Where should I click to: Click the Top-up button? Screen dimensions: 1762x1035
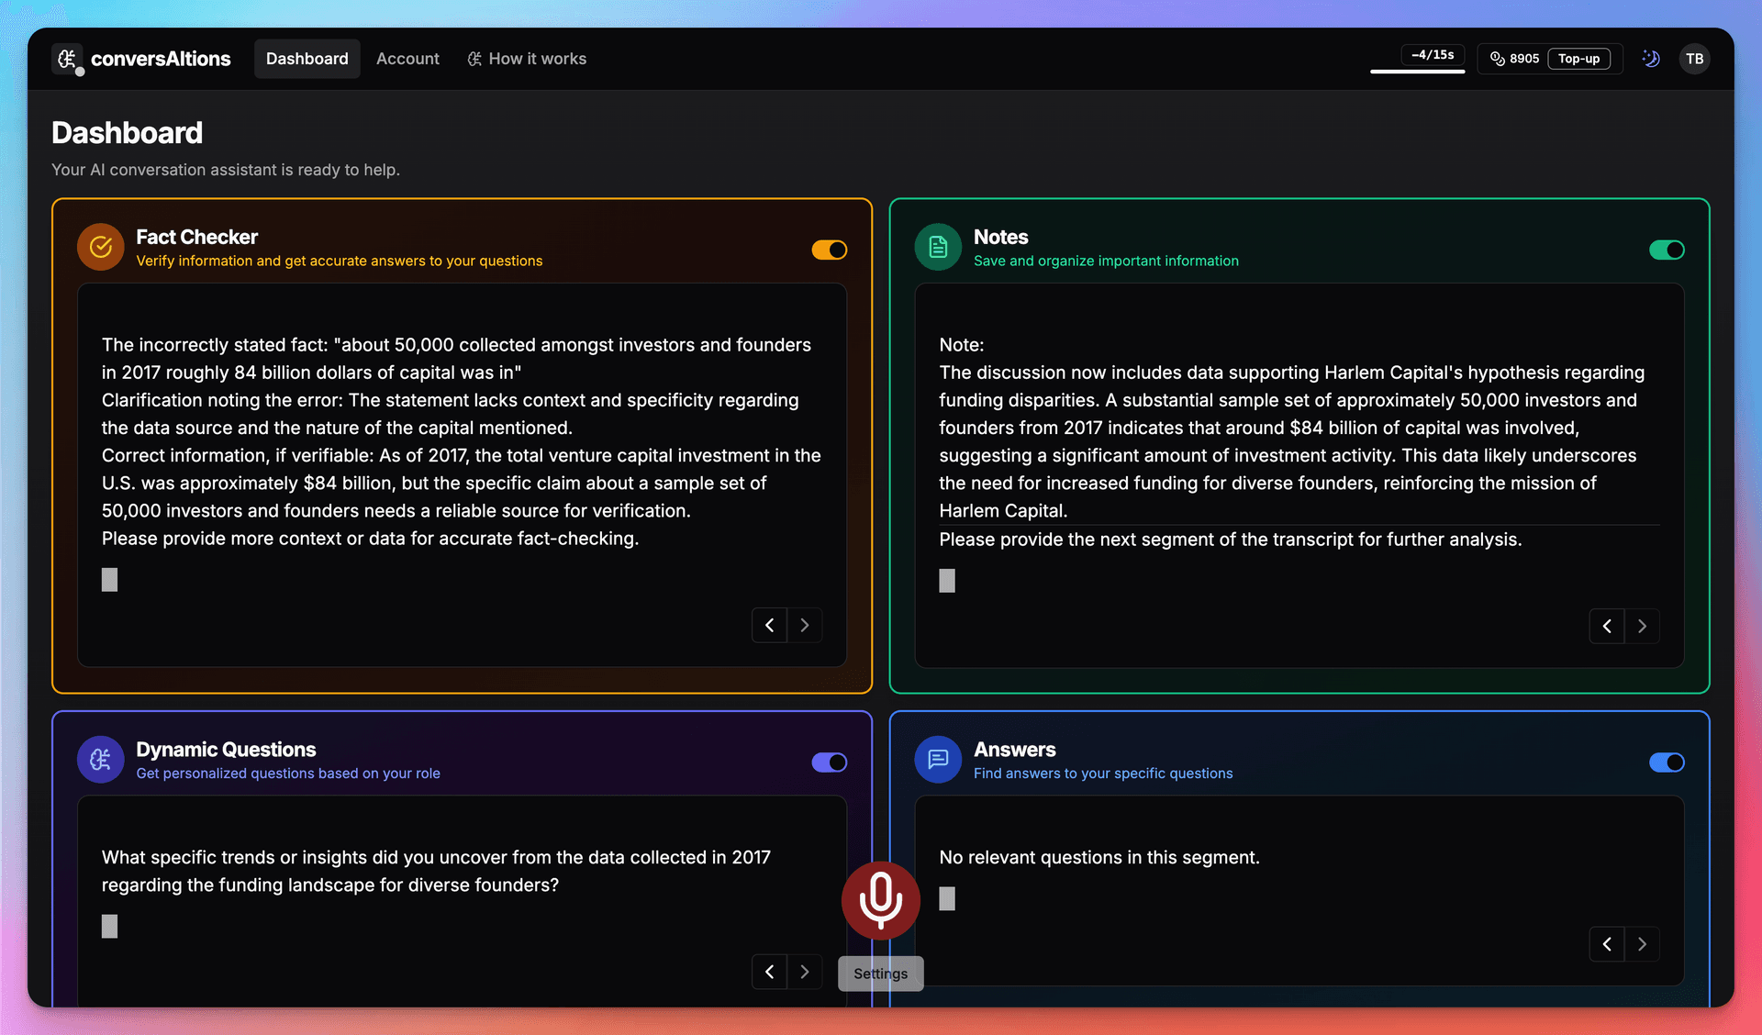pos(1578,59)
